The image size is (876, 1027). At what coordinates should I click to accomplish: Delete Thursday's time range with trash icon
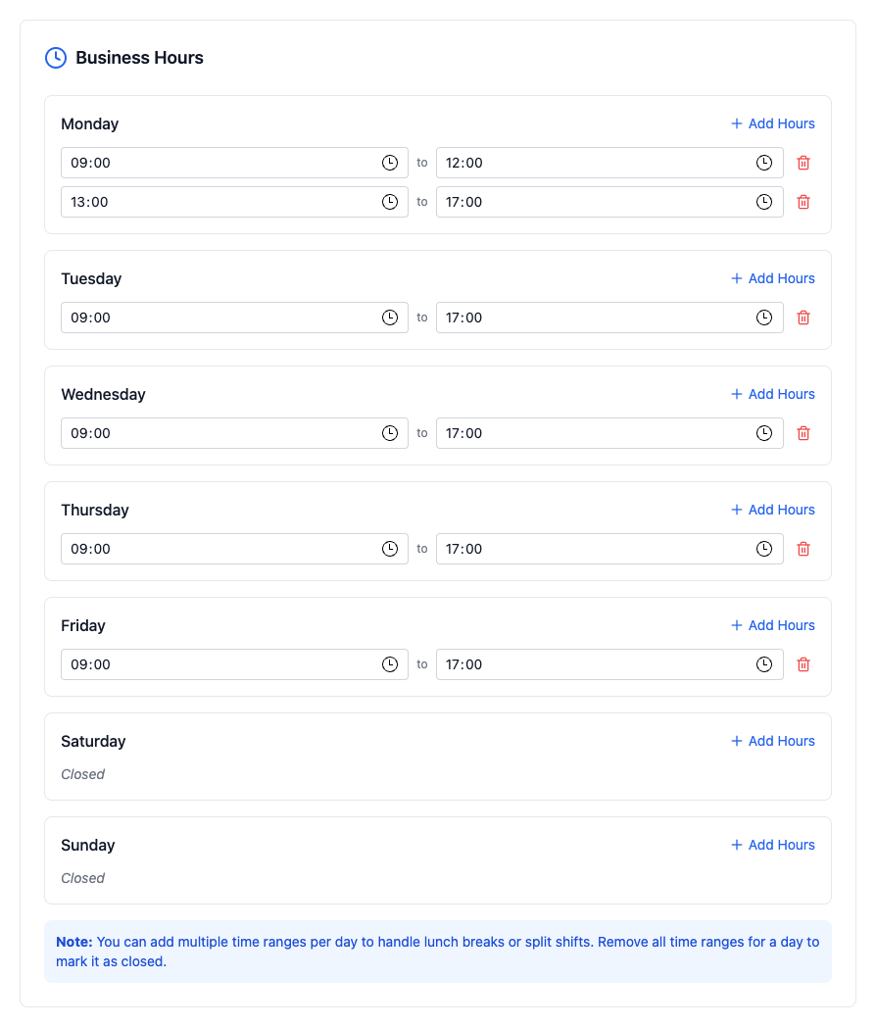click(803, 549)
